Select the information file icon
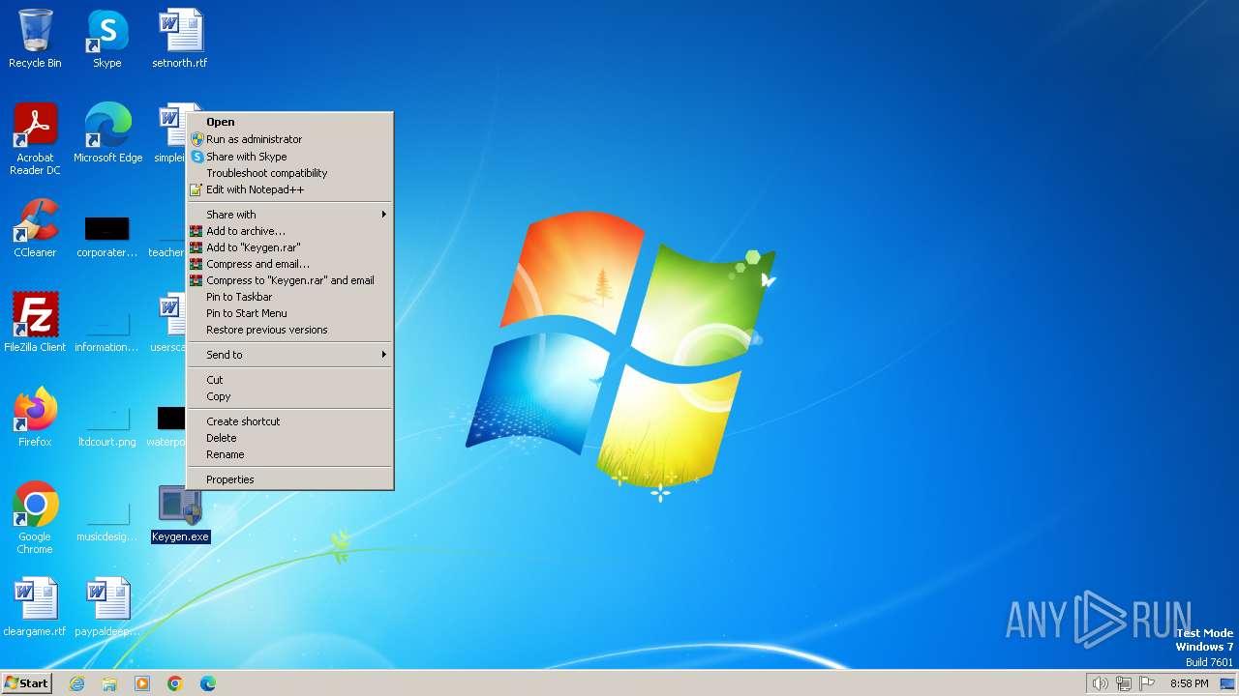 click(x=107, y=333)
